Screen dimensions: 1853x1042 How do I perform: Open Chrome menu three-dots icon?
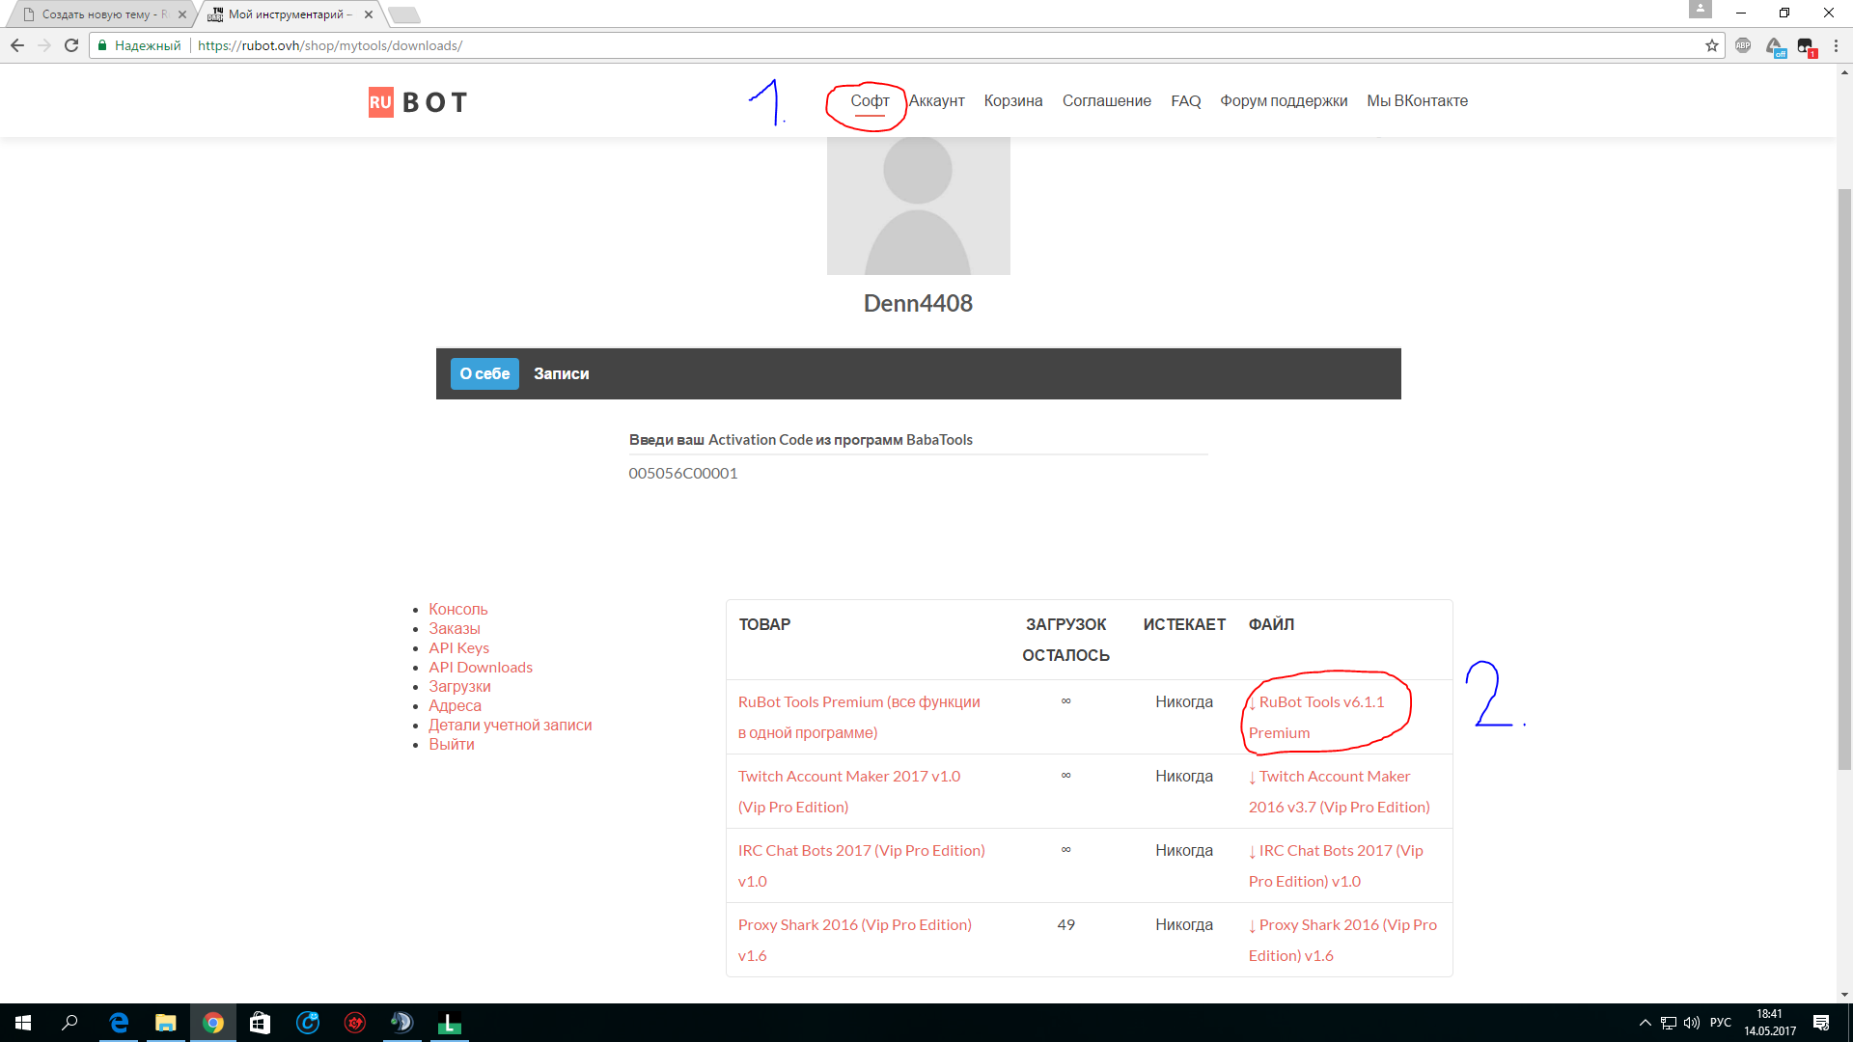pos(1836,45)
